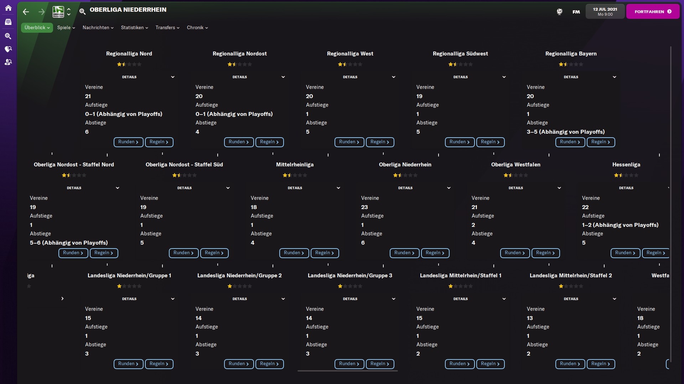Viewport: 684px width, 384px height.
Task: Go back with the left arrow
Action: click(26, 12)
